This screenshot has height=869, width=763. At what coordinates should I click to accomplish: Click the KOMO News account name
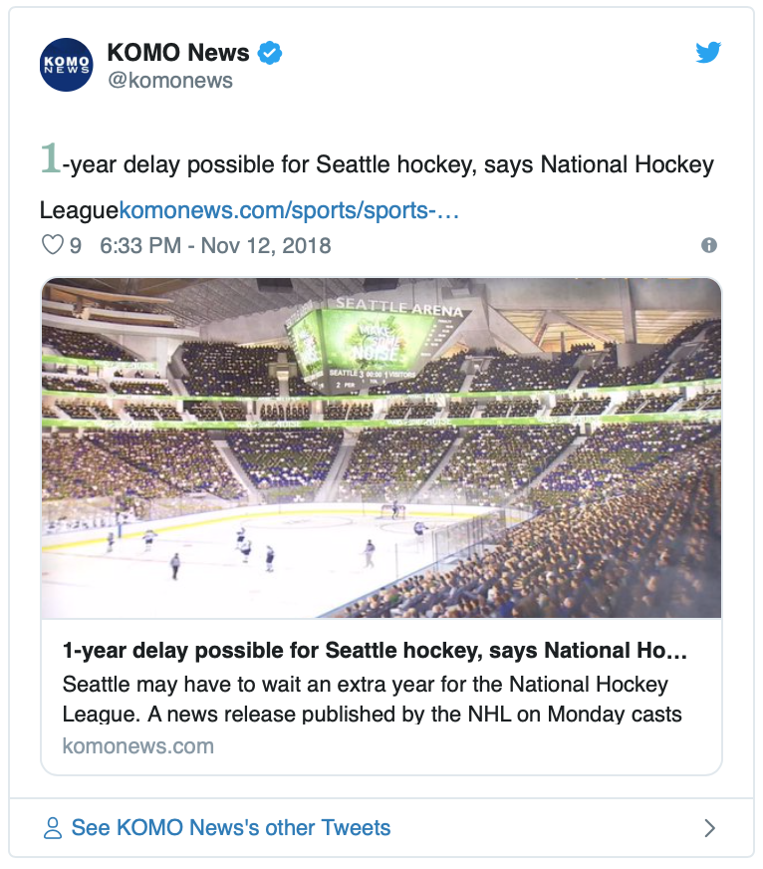[x=178, y=53]
